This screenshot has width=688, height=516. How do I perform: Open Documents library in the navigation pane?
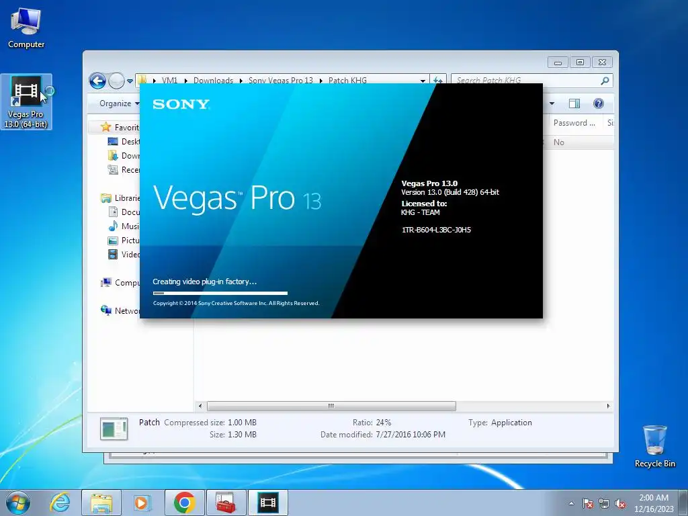pos(124,212)
